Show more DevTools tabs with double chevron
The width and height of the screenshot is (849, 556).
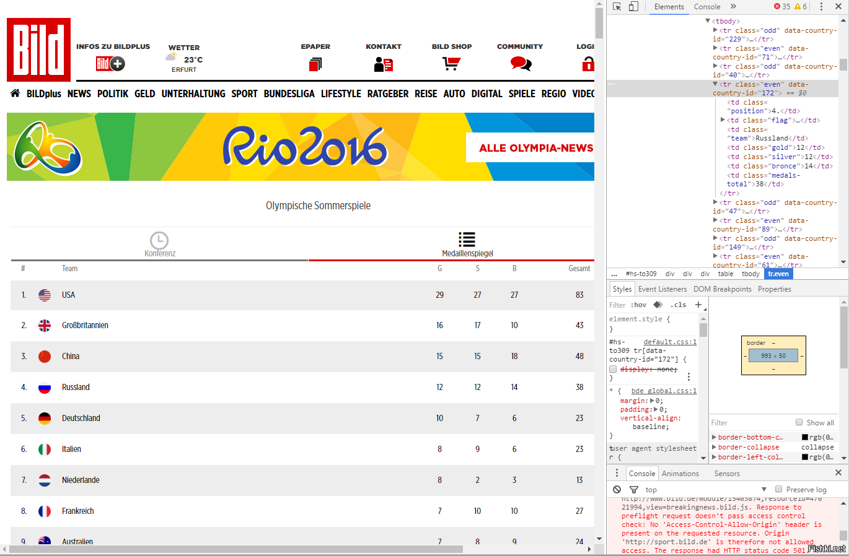tap(733, 6)
